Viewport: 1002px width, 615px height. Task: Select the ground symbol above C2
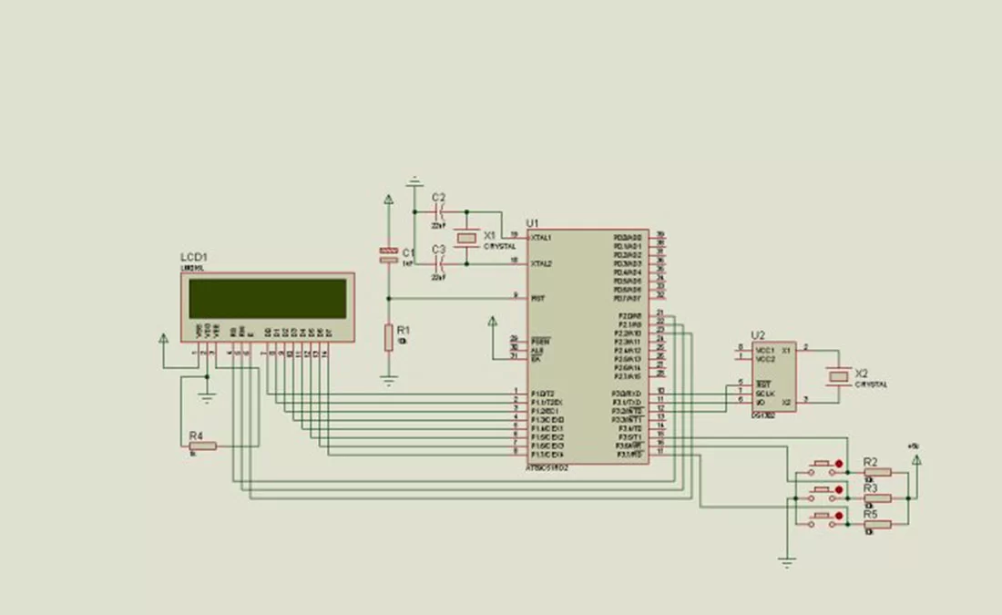pos(414,181)
